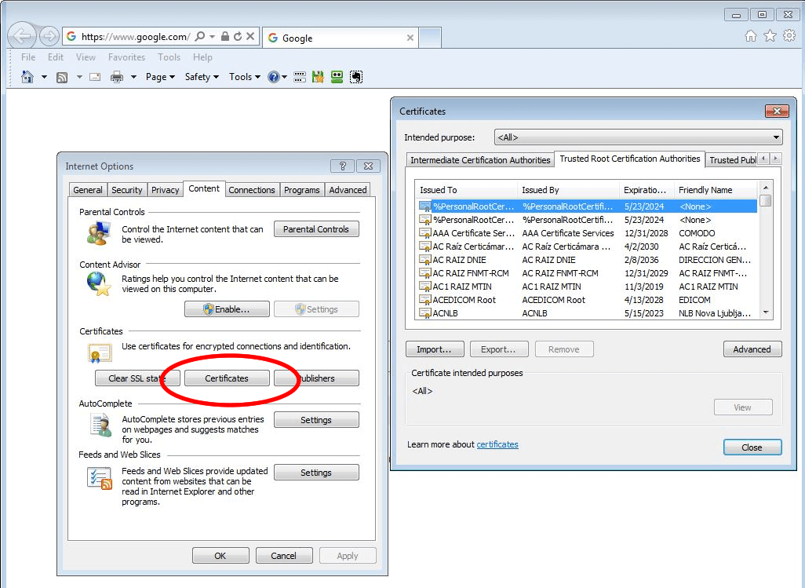Select the Privacy tab in Internet Options
Viewport: 805px width, 588px height.
point(165,189)
